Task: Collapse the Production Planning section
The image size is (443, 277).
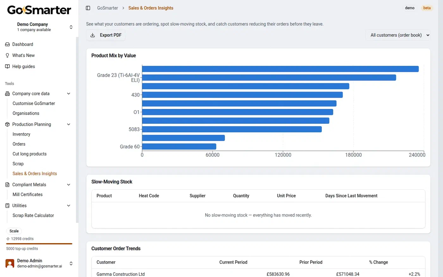Action: (x=69, y=124)
